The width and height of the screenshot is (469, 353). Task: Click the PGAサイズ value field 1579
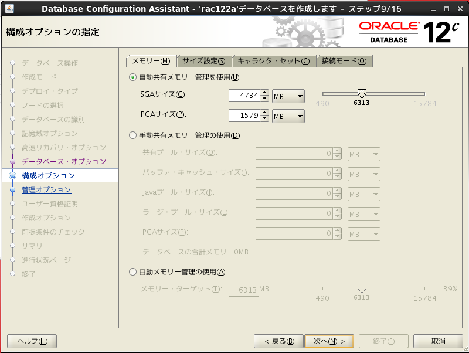pyautogui.click(x=244, y=116)
